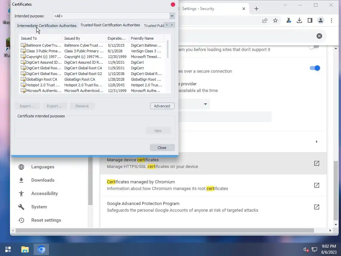The height and width of the screenshot is (256, 341).
Task: Sort by Issued To column header
Action: [x=41, y=38]
